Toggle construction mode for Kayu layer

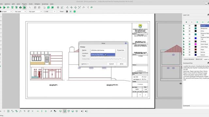189,49
